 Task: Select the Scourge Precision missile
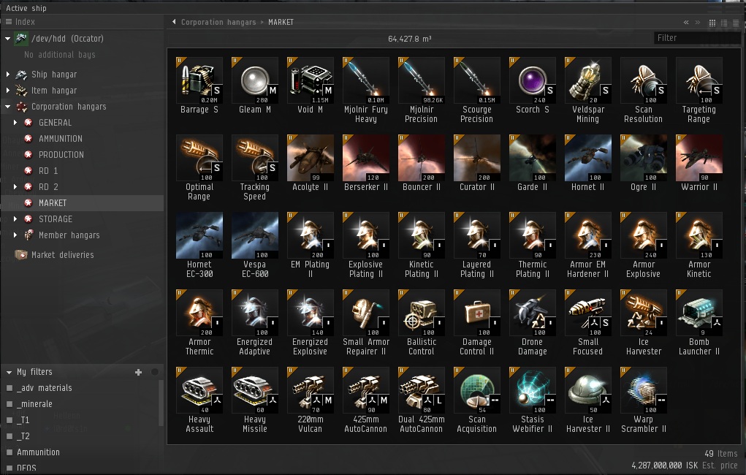(476, 91)
